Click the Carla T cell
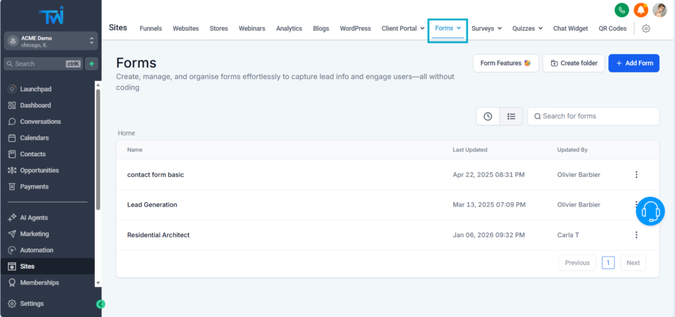The image size is (675, 317). pyautogui.click(x=568, y=235)
